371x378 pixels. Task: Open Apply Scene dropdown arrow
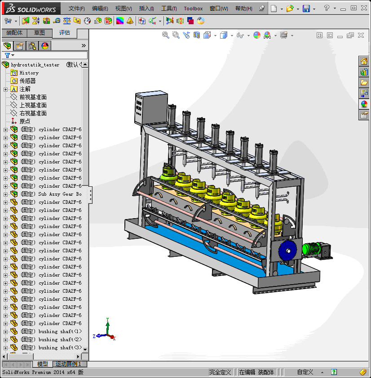point(275,35)
